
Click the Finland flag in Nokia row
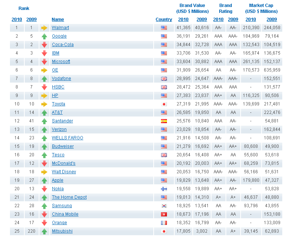(x=164, y=189)
